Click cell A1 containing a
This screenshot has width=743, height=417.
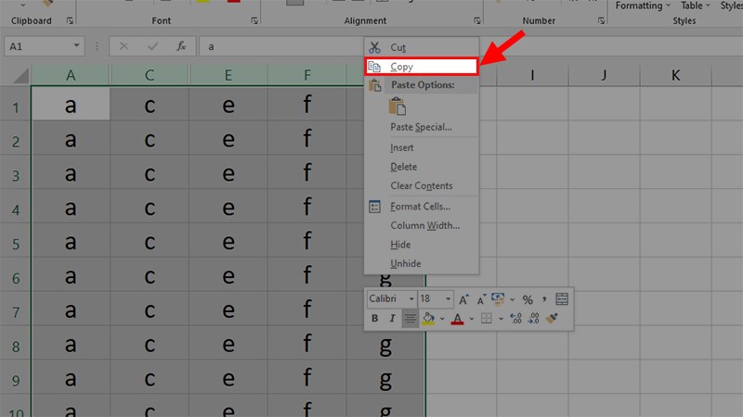point(71,104)
